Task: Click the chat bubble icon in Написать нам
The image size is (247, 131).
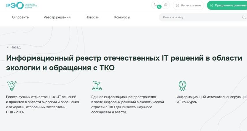Action: 177,5
